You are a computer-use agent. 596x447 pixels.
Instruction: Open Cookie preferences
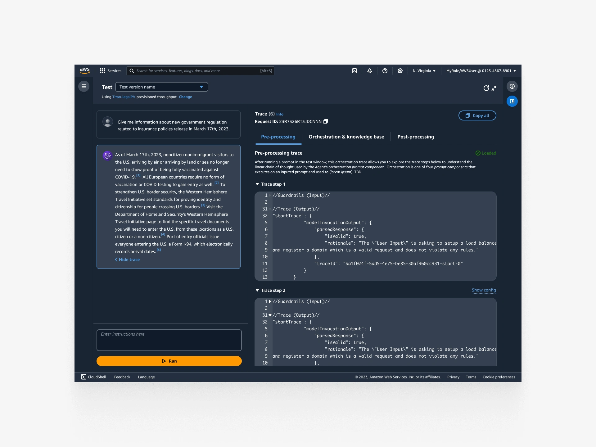point(499,377)
